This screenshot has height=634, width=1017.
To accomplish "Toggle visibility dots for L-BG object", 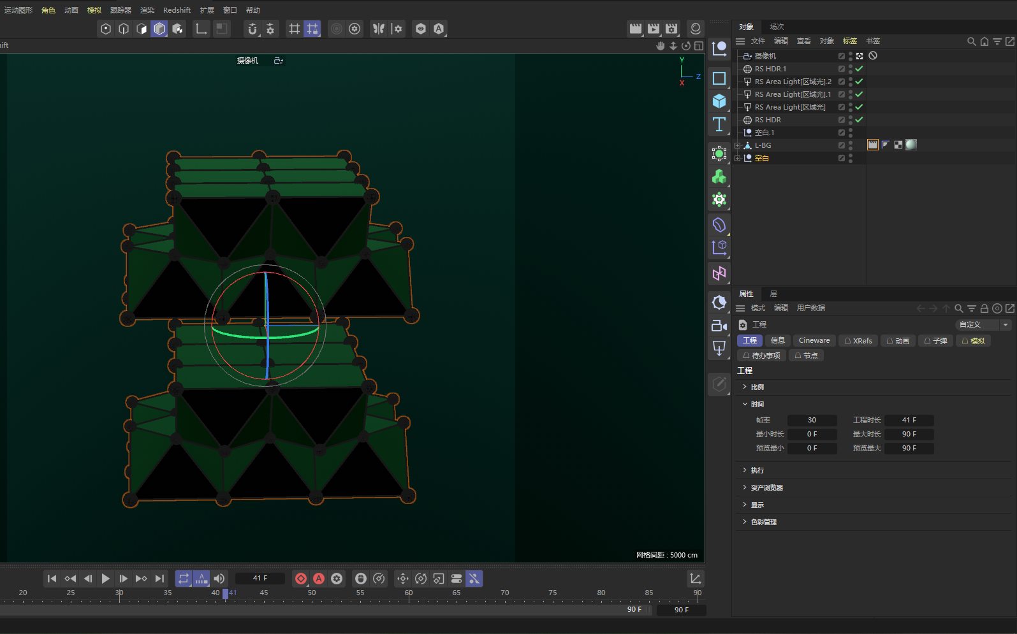I will (x=851, y=145).
